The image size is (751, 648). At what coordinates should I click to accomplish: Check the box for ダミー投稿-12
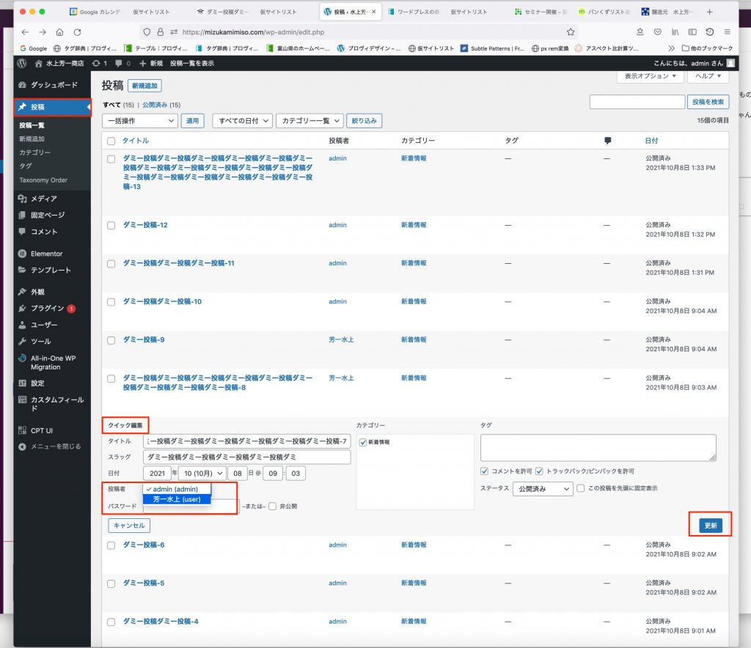tap(111, 225)
